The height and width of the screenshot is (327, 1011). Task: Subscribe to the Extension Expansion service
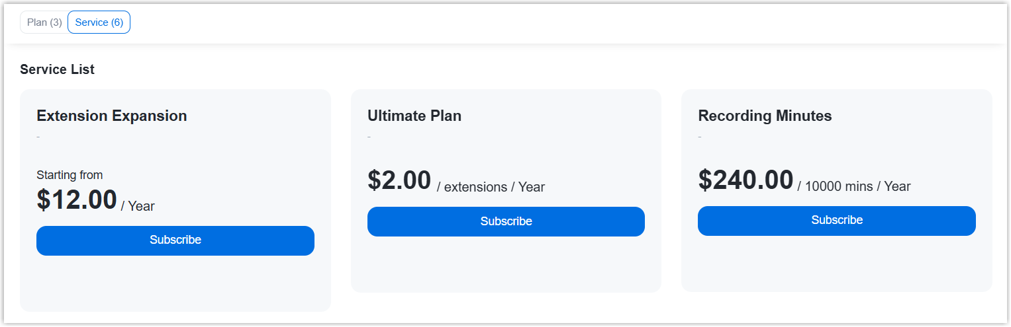175,240
